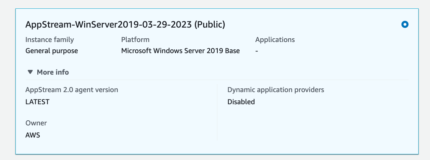Click the Owner field label

tap(36, 123)
